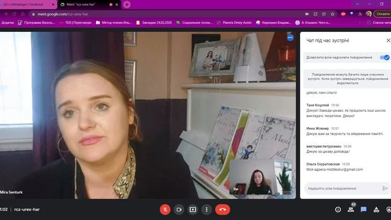391x220 pixels.
Task: Open blue options dots on Mira's video
Action: click(290, 38)
